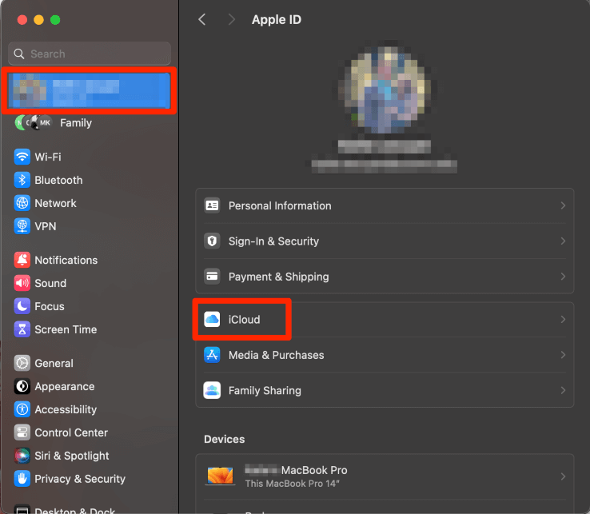This screenshot has height=514, width=590.
Task: Click the Sign-In & Security shield icon
Action: 212,241
